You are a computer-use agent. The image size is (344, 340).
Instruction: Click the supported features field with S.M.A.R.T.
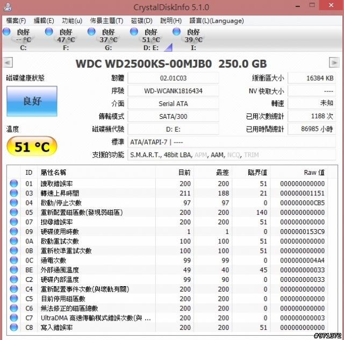pyautogui.click(x=232, y=155)
